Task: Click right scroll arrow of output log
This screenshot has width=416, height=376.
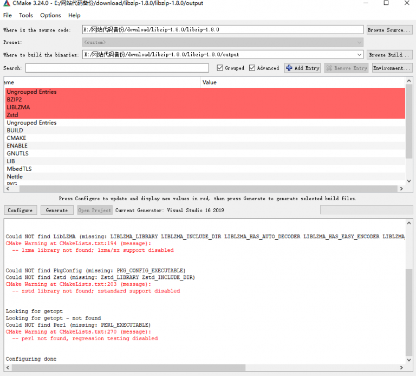Action: tap(401, 367)
